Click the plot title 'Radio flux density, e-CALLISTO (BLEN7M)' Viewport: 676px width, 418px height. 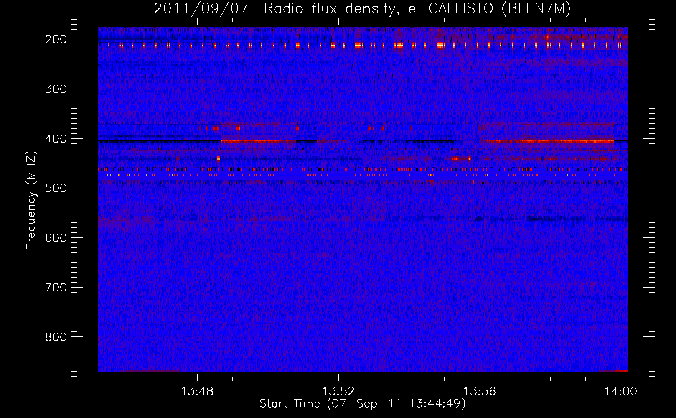click(417, 9)
